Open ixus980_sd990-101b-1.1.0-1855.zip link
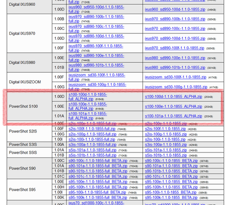This screenshot has width=225, height=205. [x=175, y=67]
